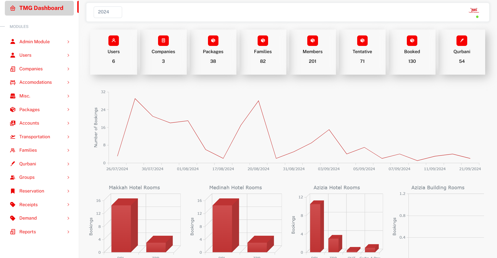Click the TMG logo avatar top right

[x=474, y=11]
